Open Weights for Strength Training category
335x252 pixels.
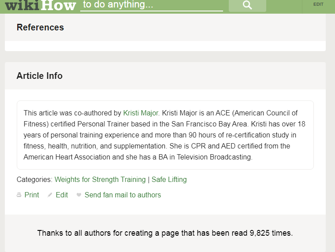[100, 179]
